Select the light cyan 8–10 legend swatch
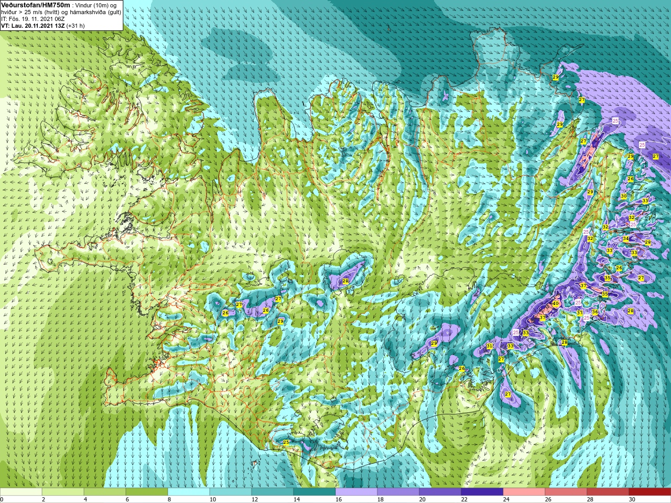Viewport: 671px width, 503px height. click(189, 492)
